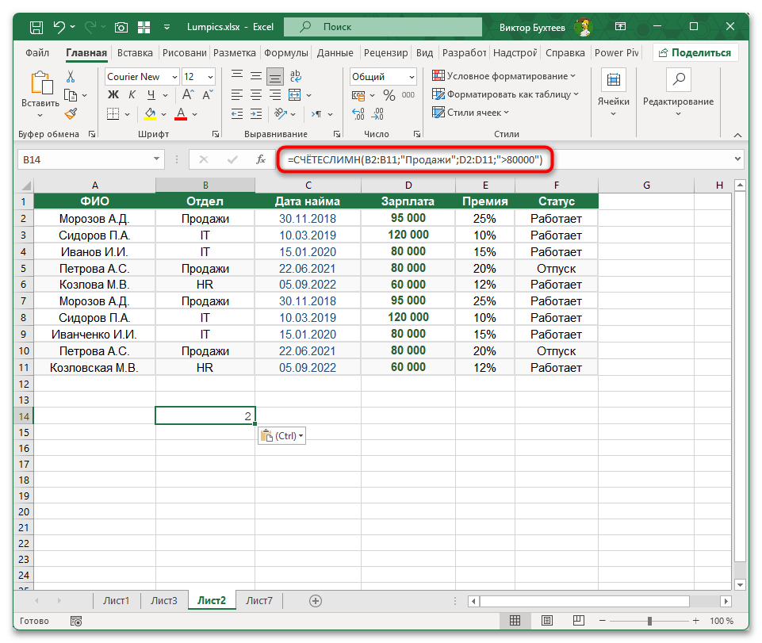This screenshot has height=643, width=762.
Task: Expand Стили ячеек menu
Action: (x=470, y=113)
